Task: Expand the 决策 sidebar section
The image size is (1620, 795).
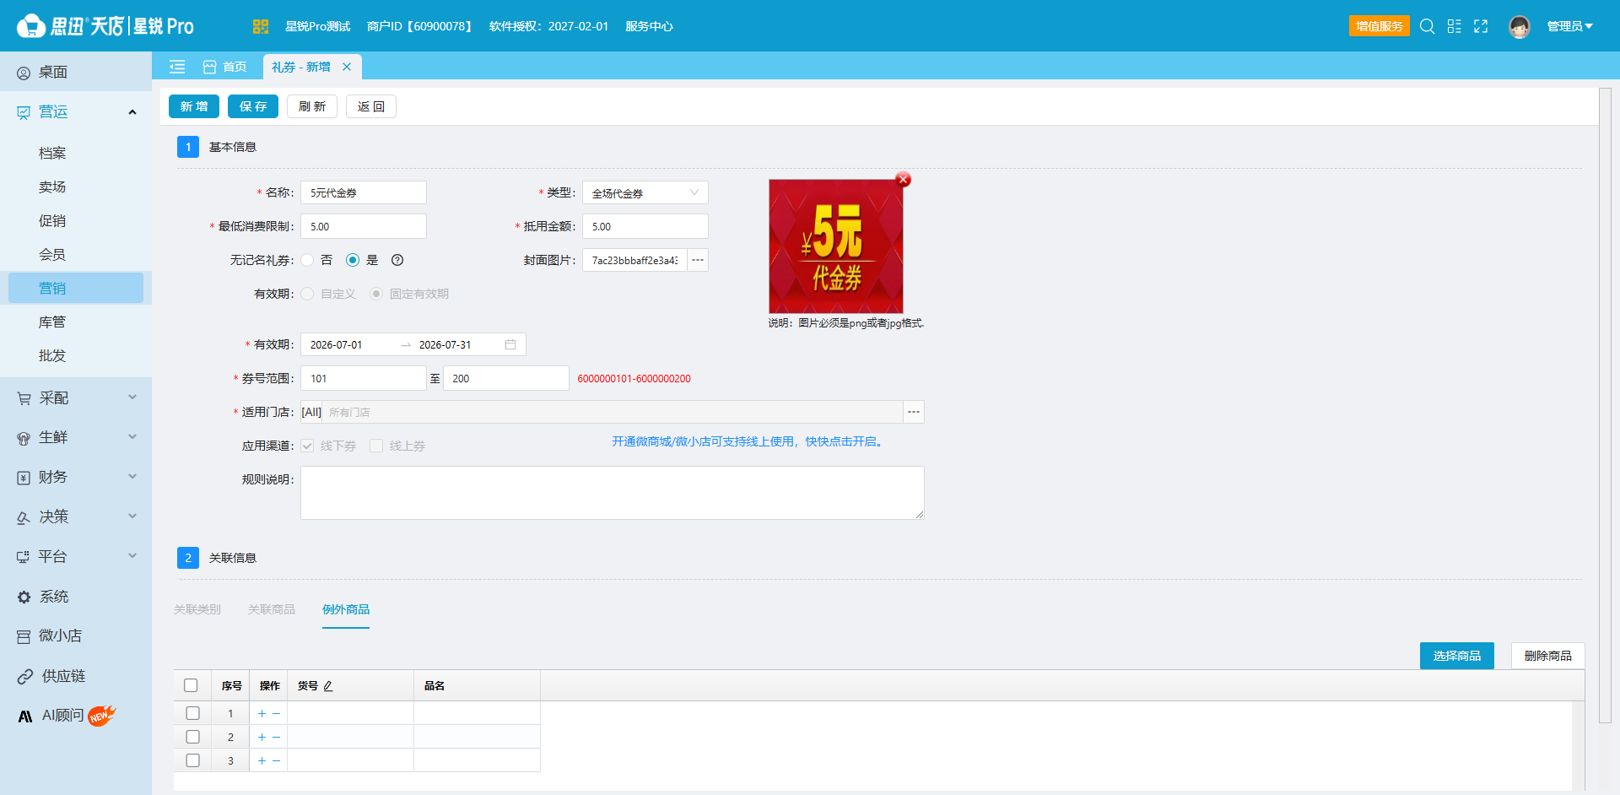Action: 76,516
